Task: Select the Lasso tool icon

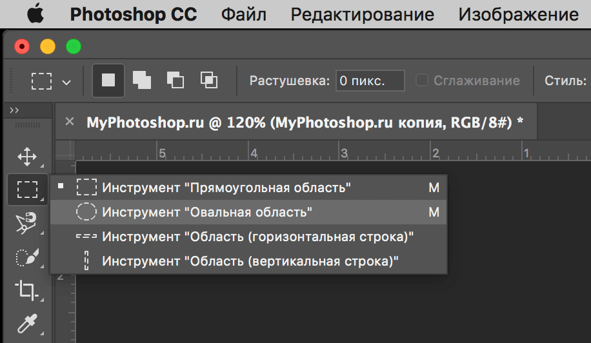Action: pyautogui.click(x=26, y=223)
